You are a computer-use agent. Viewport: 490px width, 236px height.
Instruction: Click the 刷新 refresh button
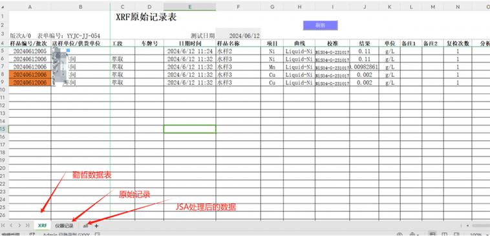click(321, 26)
